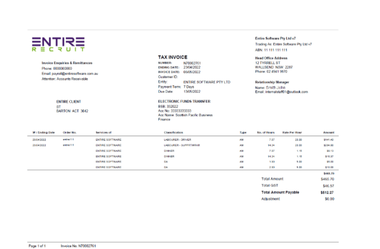This screenshot has height=249, width=380.
Task: Select the Due Date value
Action: (x=192, y=92)
